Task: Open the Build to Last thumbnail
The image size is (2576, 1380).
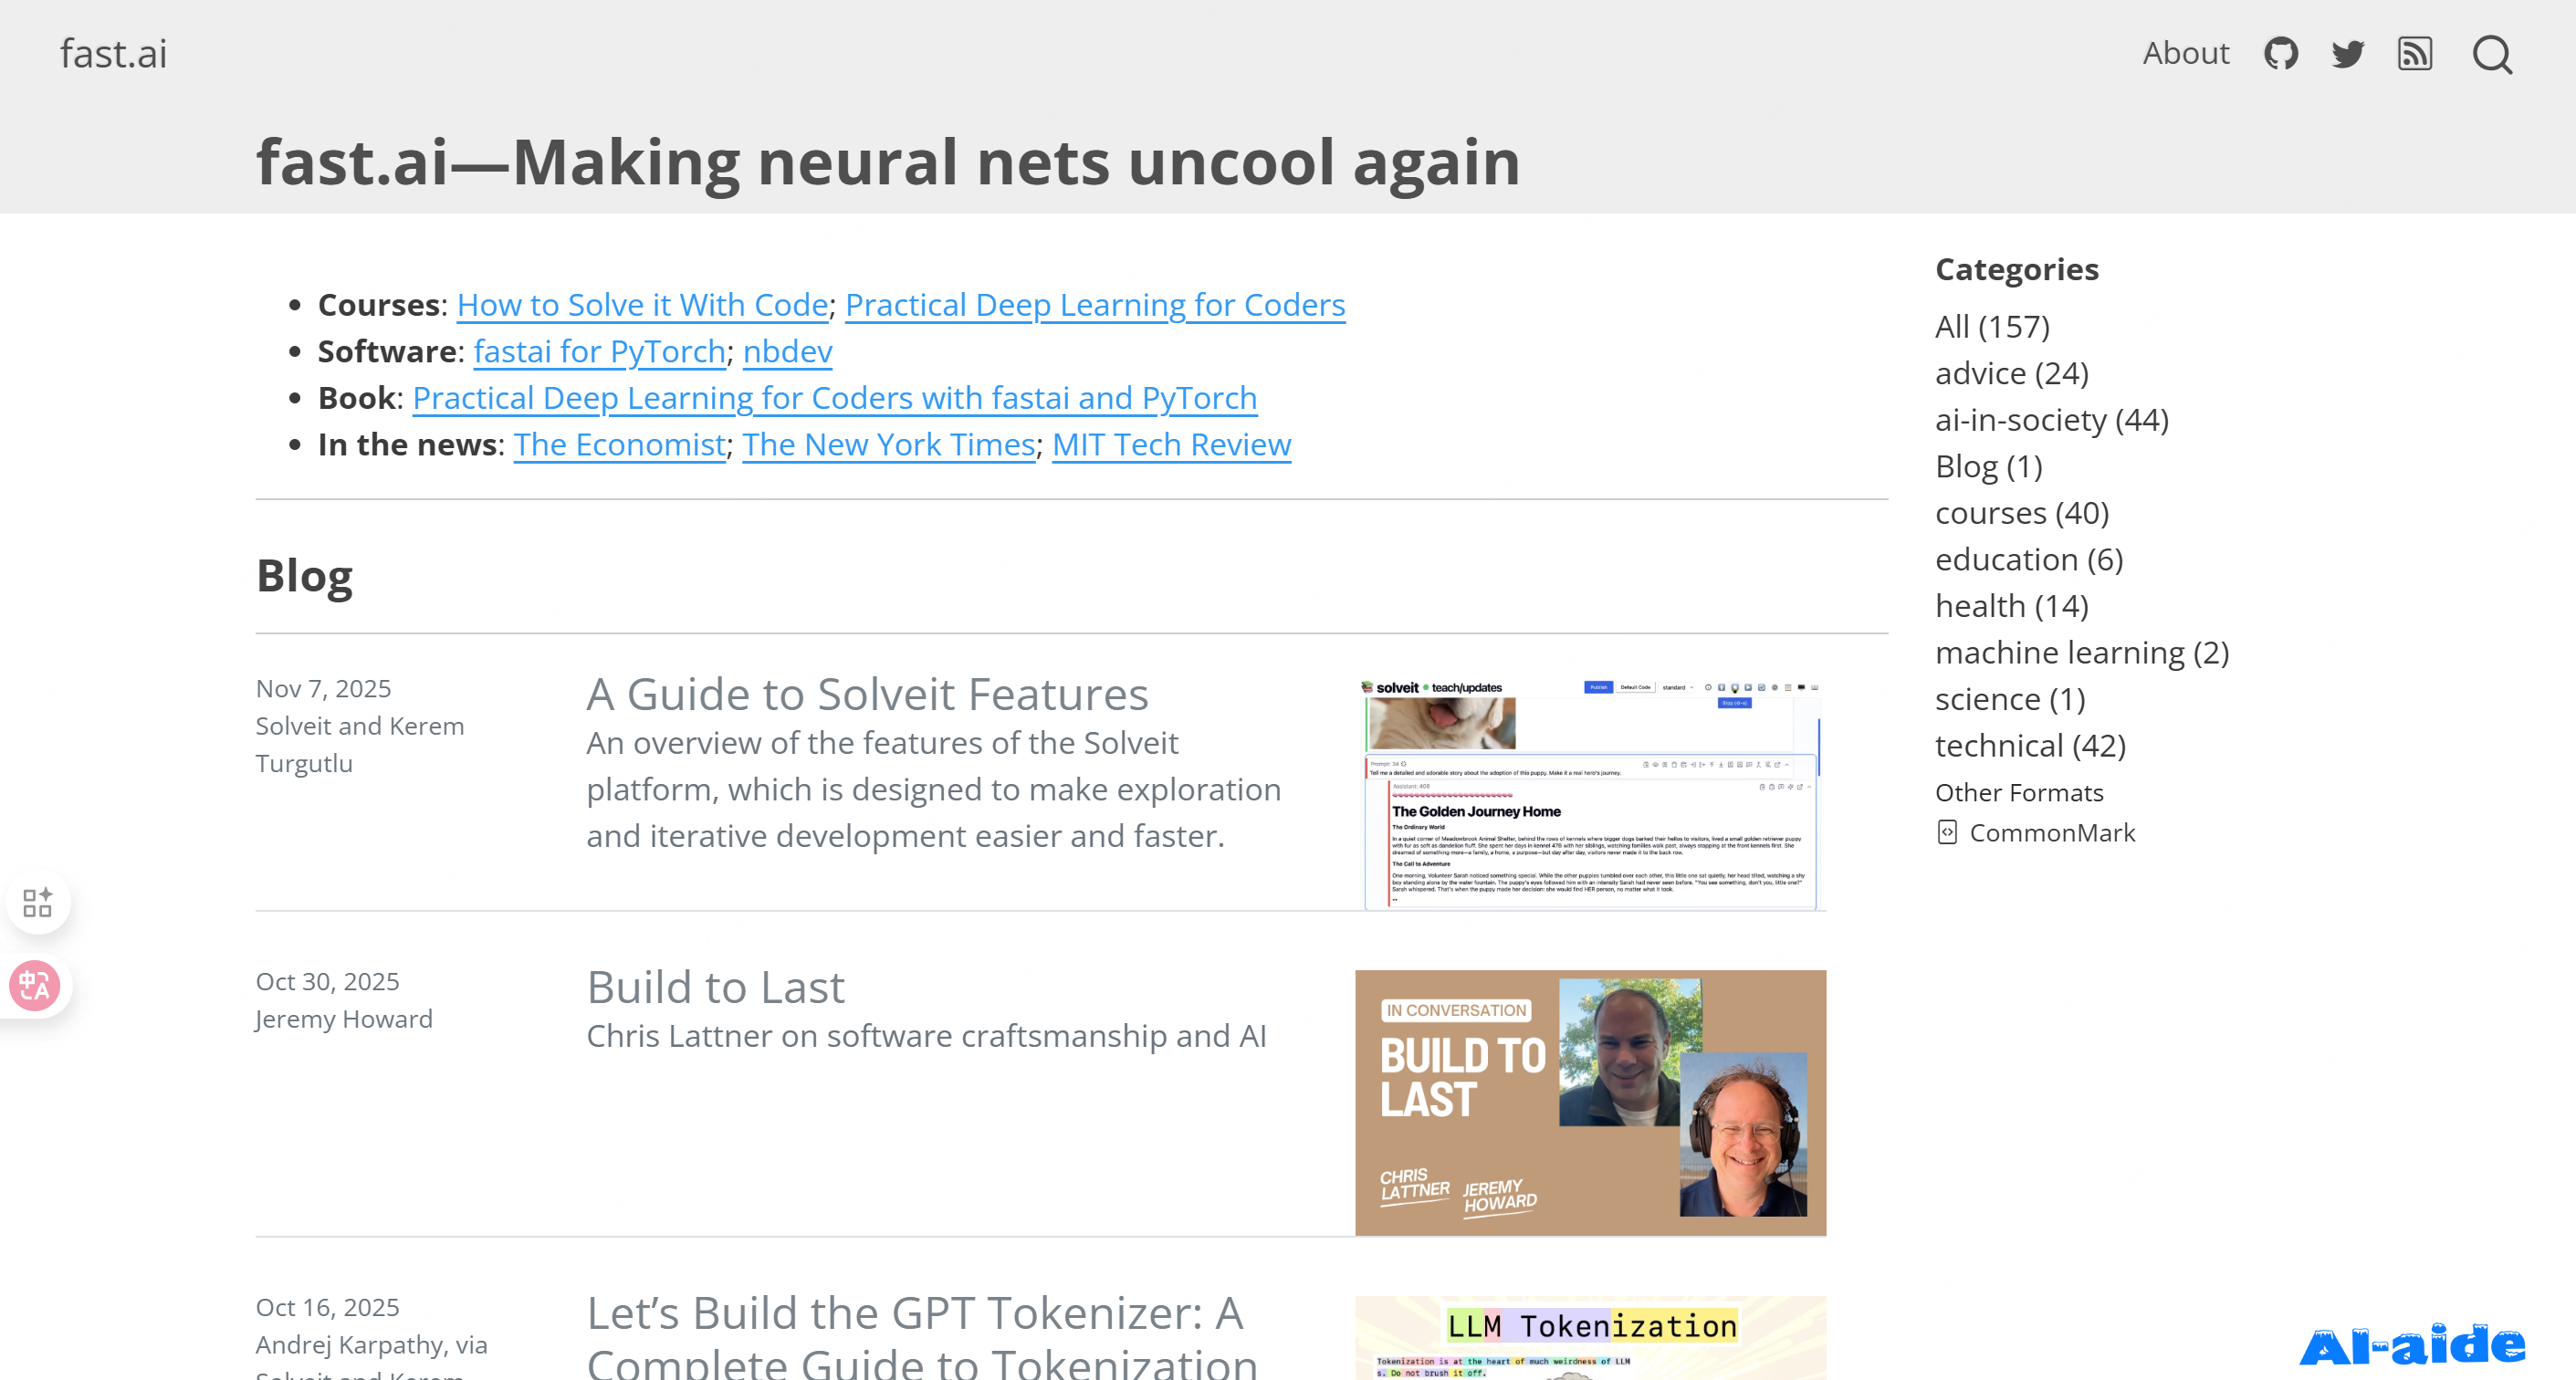Action: (x=1590, y=1102)
